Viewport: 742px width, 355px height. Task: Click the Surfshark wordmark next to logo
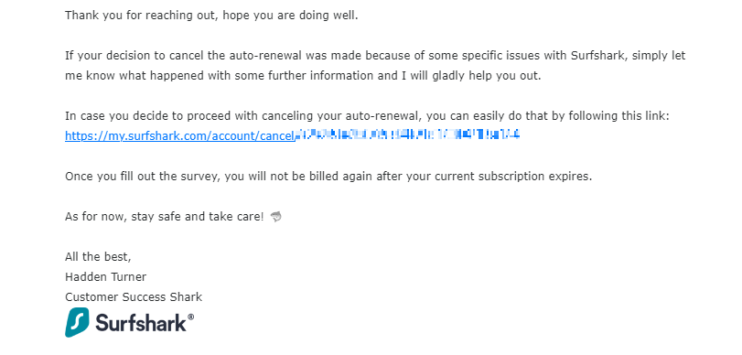click(141, 323)
